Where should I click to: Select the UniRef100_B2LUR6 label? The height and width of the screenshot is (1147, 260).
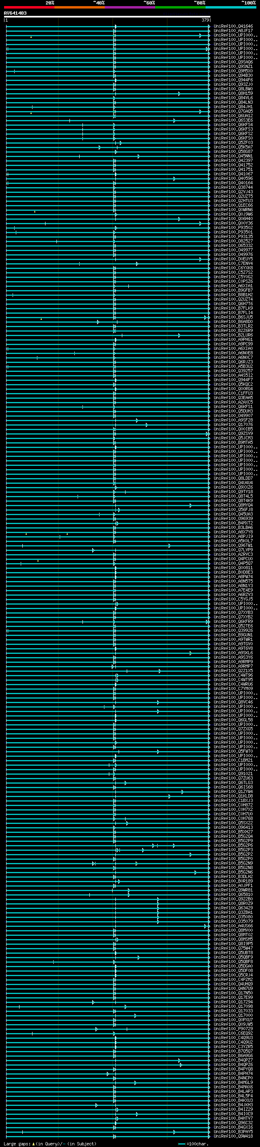tap(233, 335)
